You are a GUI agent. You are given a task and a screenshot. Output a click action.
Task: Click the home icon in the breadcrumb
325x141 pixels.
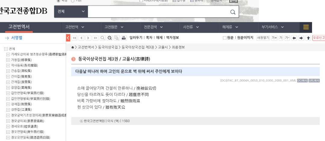tap(73, 48)
